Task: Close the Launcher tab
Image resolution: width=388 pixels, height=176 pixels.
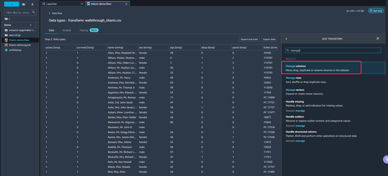Action: click(81, 4)
